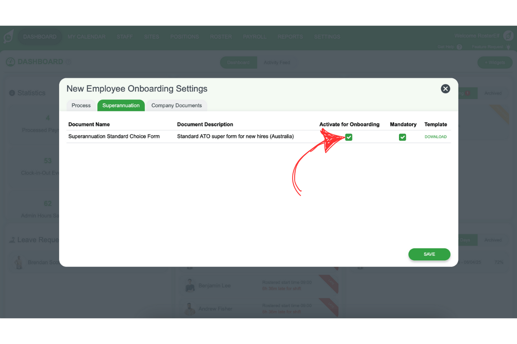Screen dimensions: 517x344
Task: Download the Superannuation Standard Choice Form template
Action: (x=436, y=137)
